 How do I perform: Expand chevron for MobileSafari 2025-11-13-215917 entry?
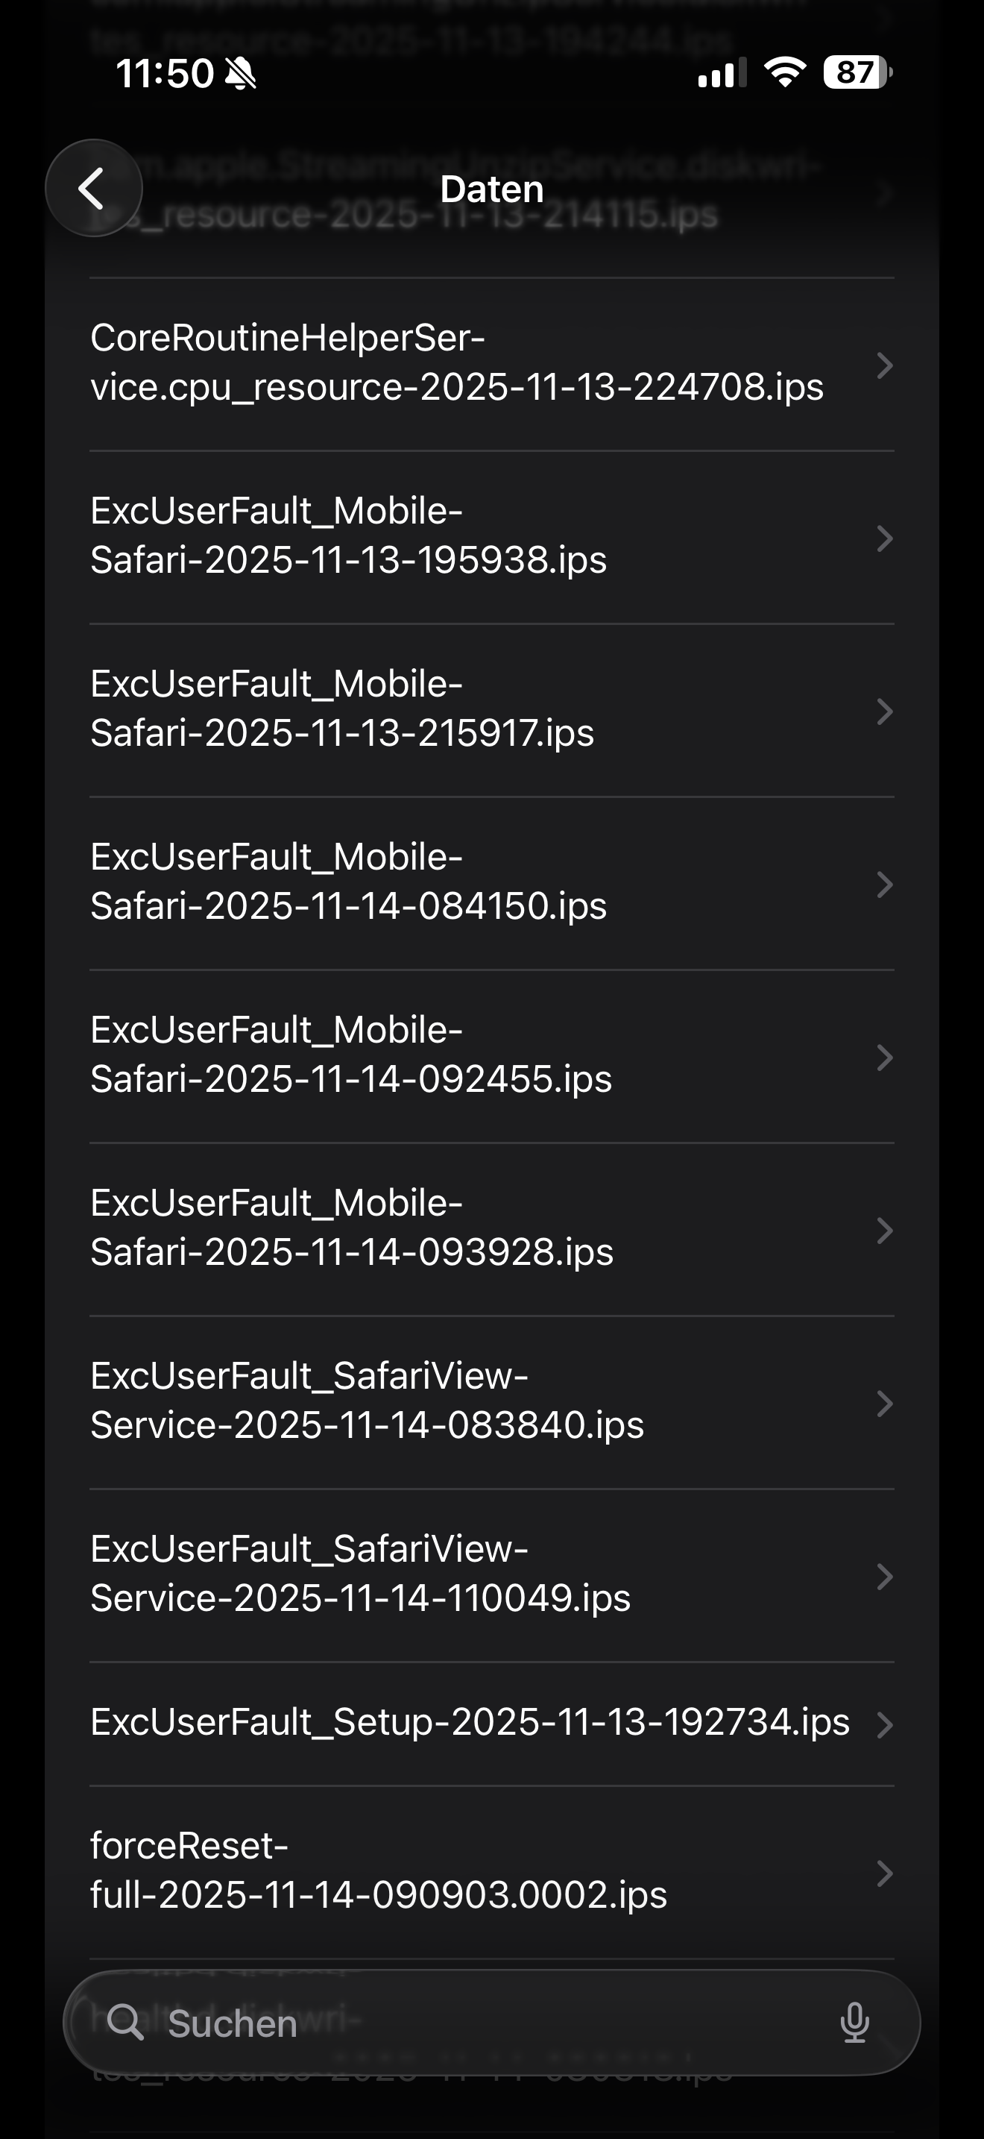coord(884,712)
